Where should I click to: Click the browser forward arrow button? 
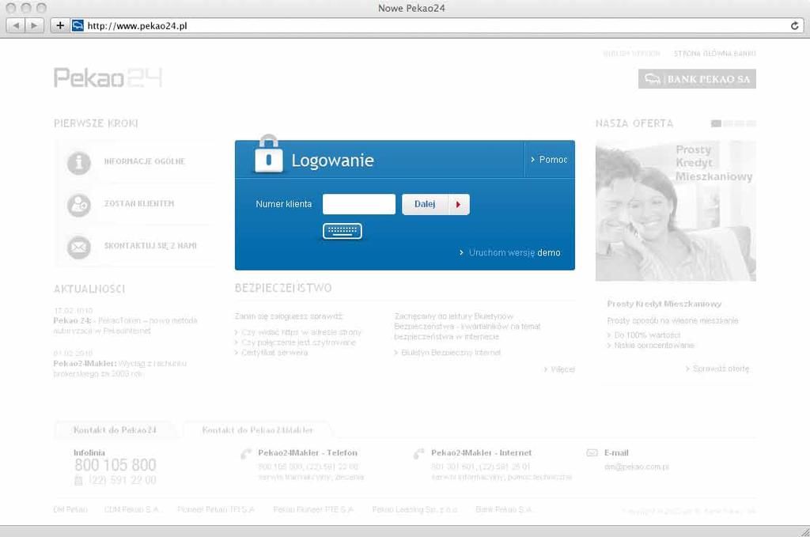(34, 25)
